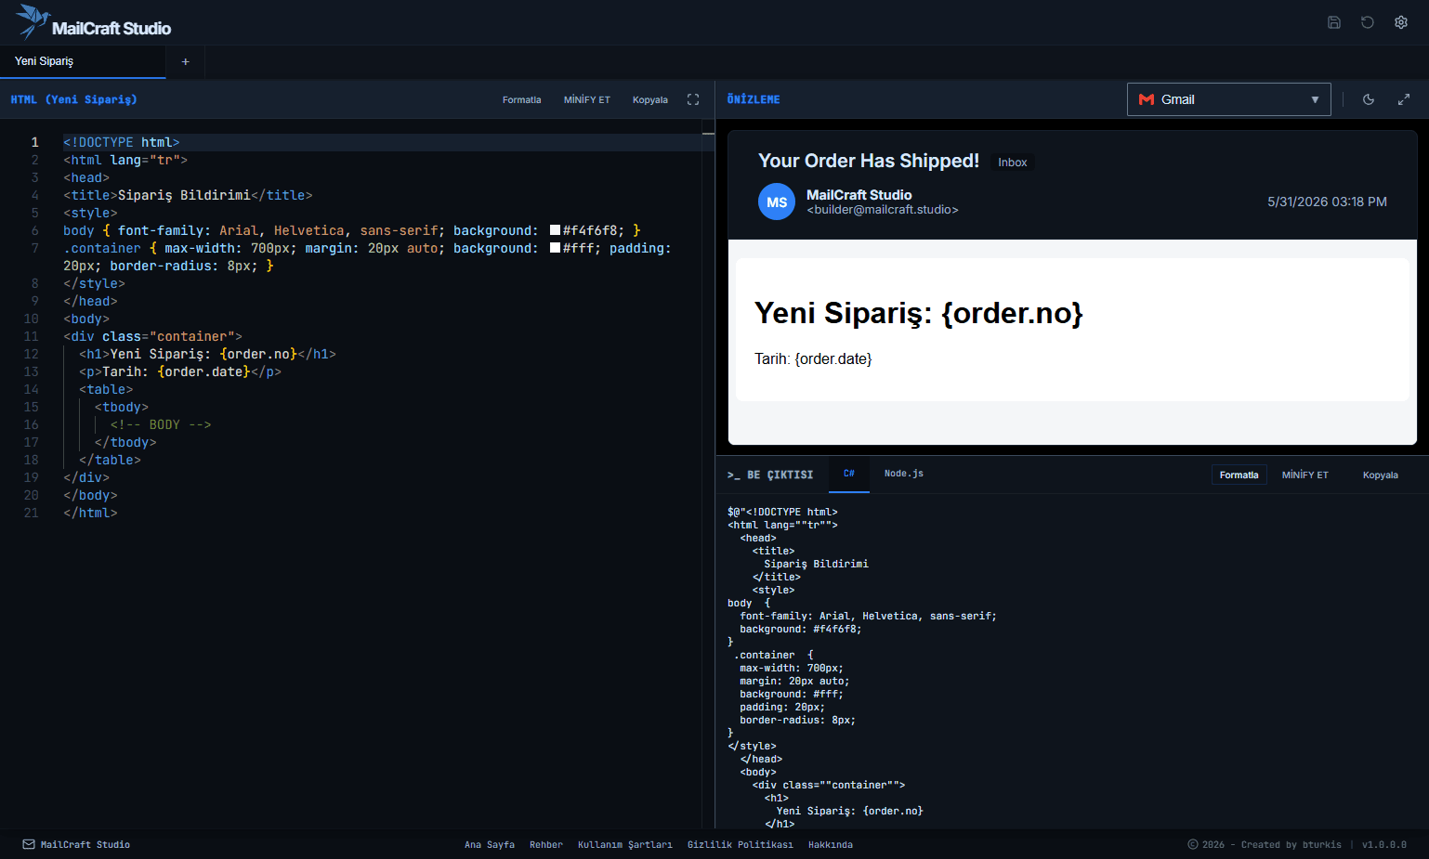Open Gizlilik Politikası footer link

(x=740, y=845)
